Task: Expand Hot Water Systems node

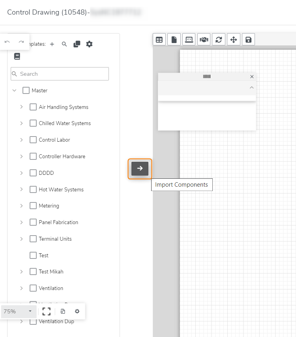Action: pos(21,189)
